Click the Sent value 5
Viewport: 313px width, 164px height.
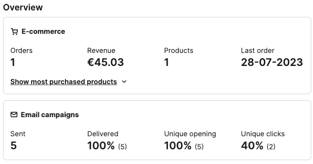pyautogui.click(x=13, y=145)
